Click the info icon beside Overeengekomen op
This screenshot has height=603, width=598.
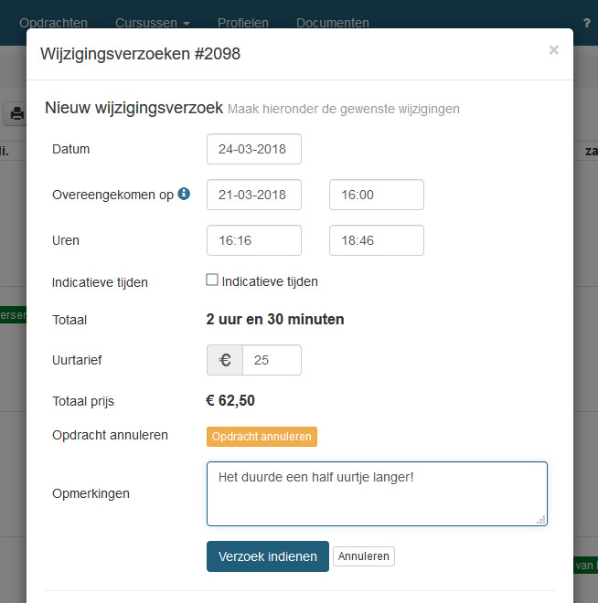coord(184,194)
